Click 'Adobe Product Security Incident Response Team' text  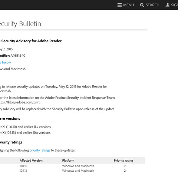(80, 98)
